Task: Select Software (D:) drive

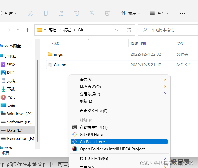Action: (19, 122)
